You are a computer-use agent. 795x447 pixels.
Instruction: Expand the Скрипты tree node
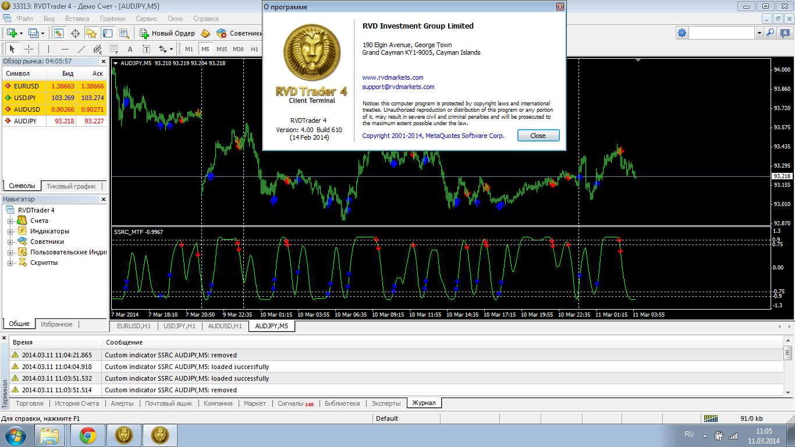[10, 263]
